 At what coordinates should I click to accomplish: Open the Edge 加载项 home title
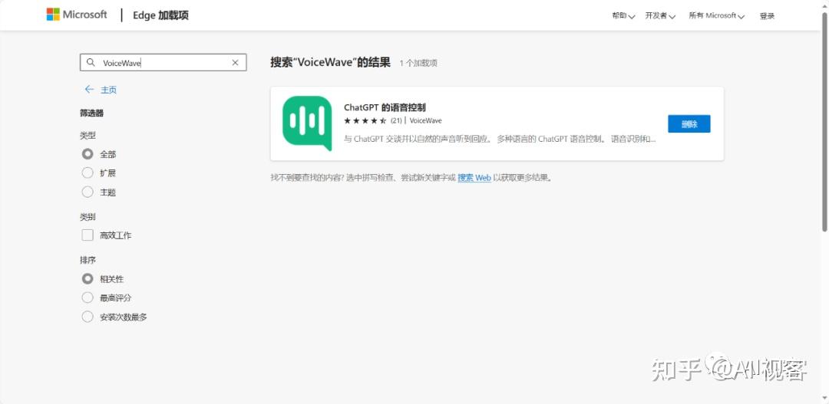pos(160,15)
